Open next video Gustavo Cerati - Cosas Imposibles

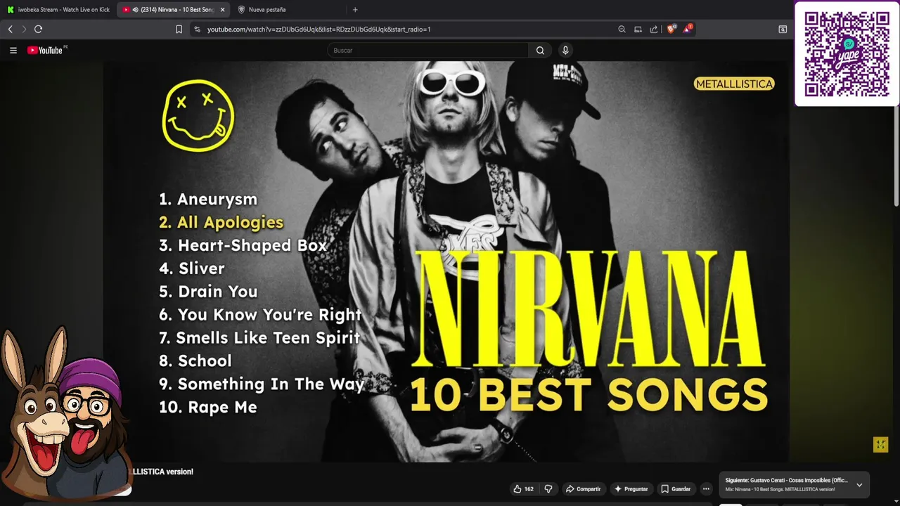click(787, 481)
